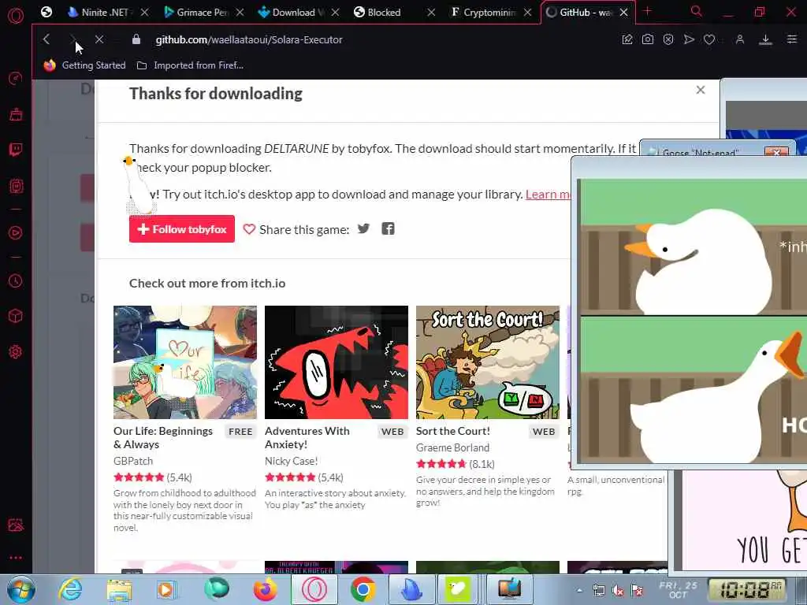Switch to the Cryptomining tab
807x605 pixels.
coord(489,12)
